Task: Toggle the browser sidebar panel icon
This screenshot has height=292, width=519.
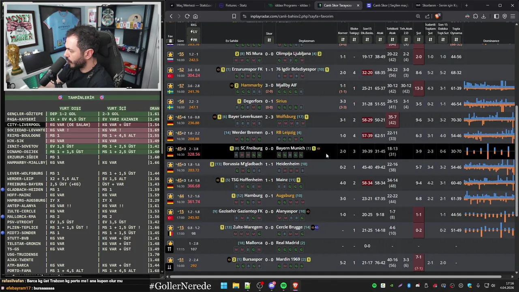Action: click(x=496, y=16)
